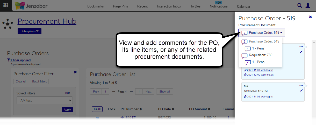Screen dimensions: 316x125
Task: Open attachment 2021-12-09-web-log.txt
Action: click(x=260, y=75)
